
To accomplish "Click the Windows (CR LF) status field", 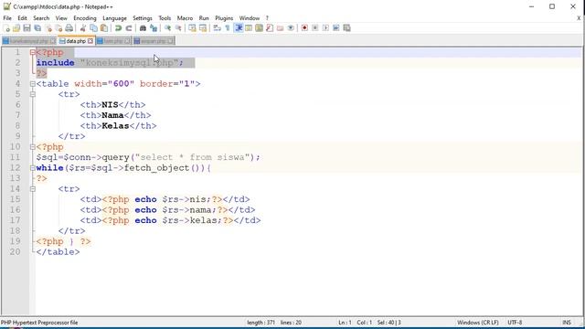I will (x=478, y=323).
